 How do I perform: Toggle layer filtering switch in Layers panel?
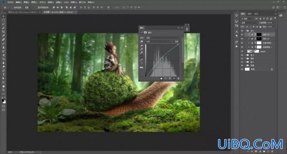(x=275, y=18)
